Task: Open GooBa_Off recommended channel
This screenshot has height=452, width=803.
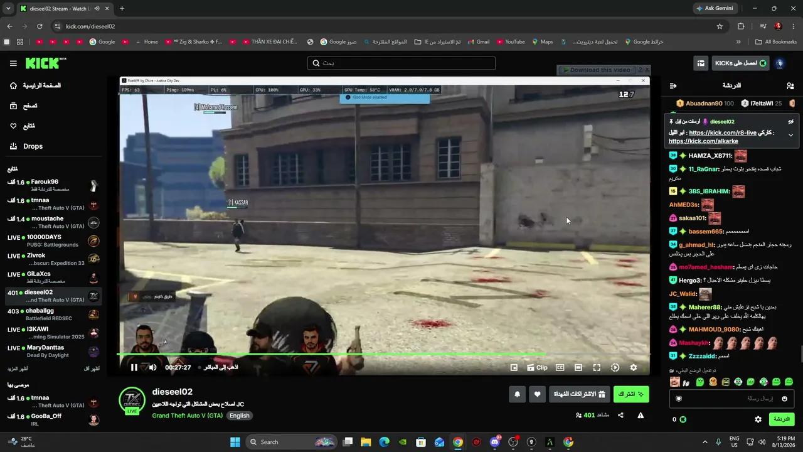Action: pyautogui.click(x=53, y=419)
